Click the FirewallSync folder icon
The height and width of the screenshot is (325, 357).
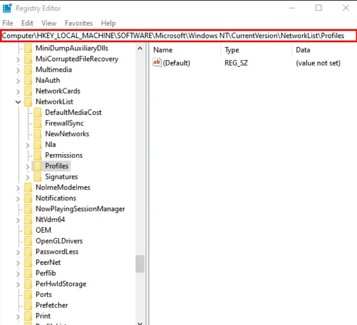38,123
